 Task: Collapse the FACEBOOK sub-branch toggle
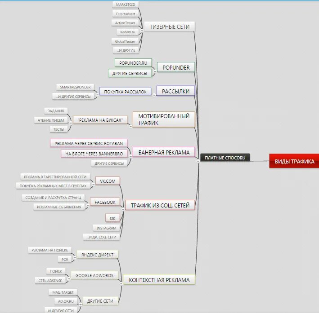[88, 205]
